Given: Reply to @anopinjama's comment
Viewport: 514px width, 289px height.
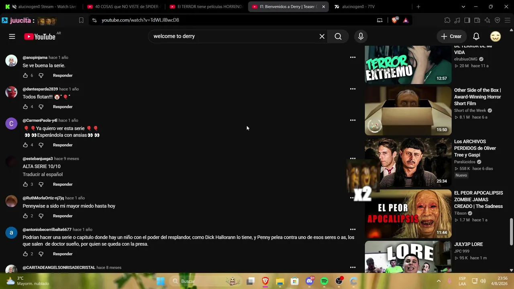Looking at the screenshot, I should pyautogui.click(x=63, y=75).
